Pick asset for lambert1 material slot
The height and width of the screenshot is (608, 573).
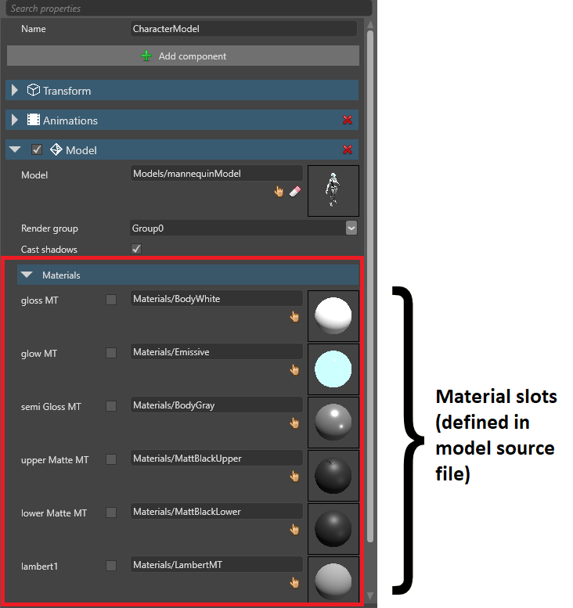(x=295, y=582)
